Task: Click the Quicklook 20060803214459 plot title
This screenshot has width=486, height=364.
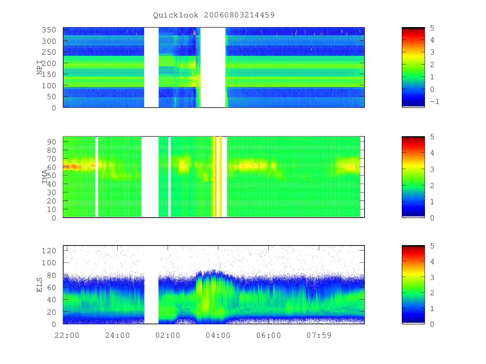Action: tap(214, 15)
